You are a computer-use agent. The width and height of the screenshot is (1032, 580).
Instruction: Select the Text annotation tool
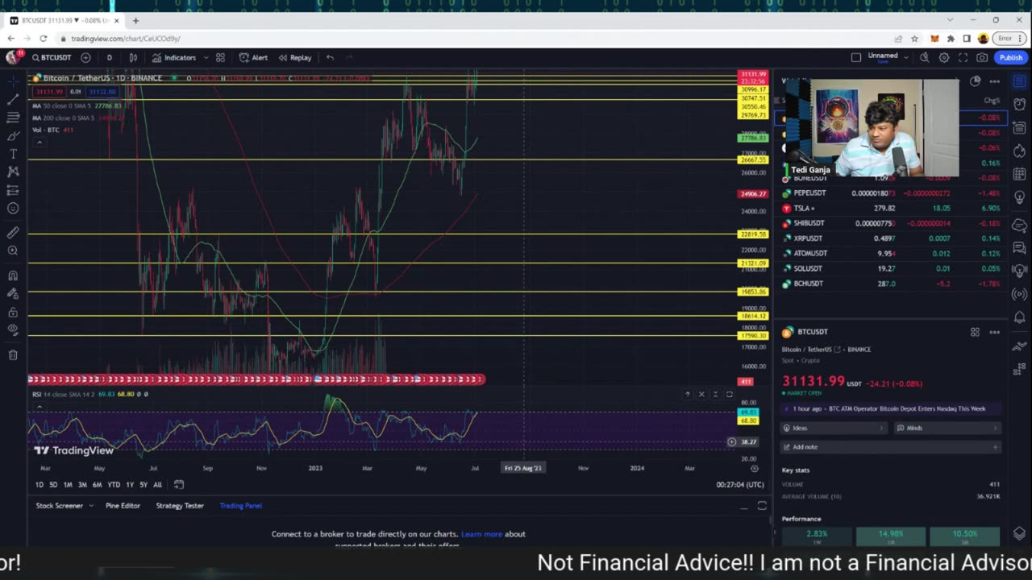pyautogui.click(x=13, y=154)
